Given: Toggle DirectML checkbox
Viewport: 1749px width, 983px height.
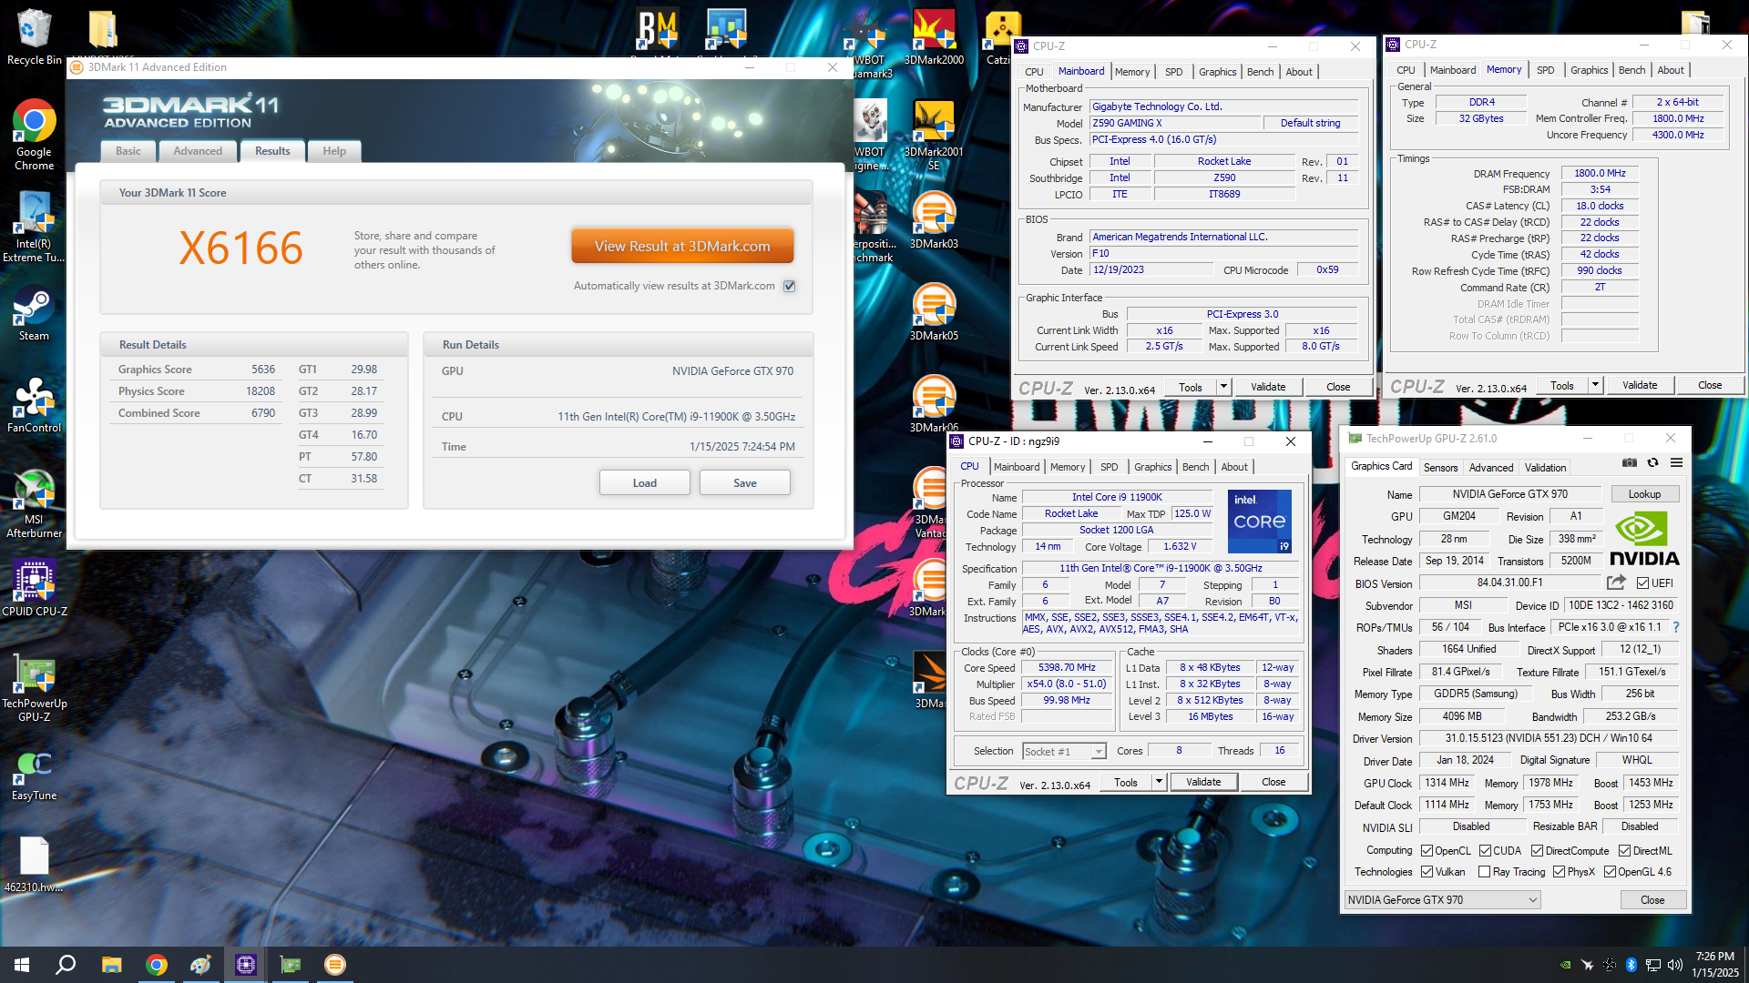Looking at the screenshot, I should pyautogui.click(x=1624, y=851).
